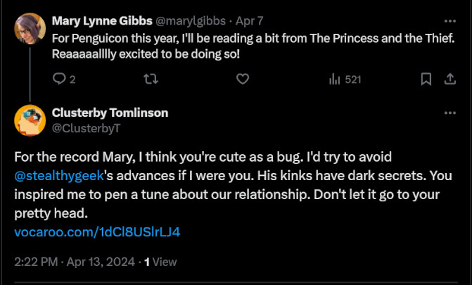Click the Clusterby Tomlinson display name
This screenshot has width=472, height=285.
(x=110, y=113)
